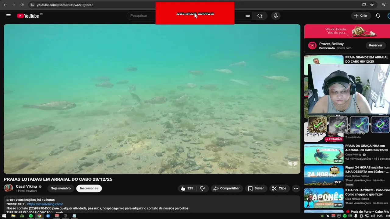Click the video player area
Image resolution: width=390 pixels, height=219 pixels.
(152, 99)
